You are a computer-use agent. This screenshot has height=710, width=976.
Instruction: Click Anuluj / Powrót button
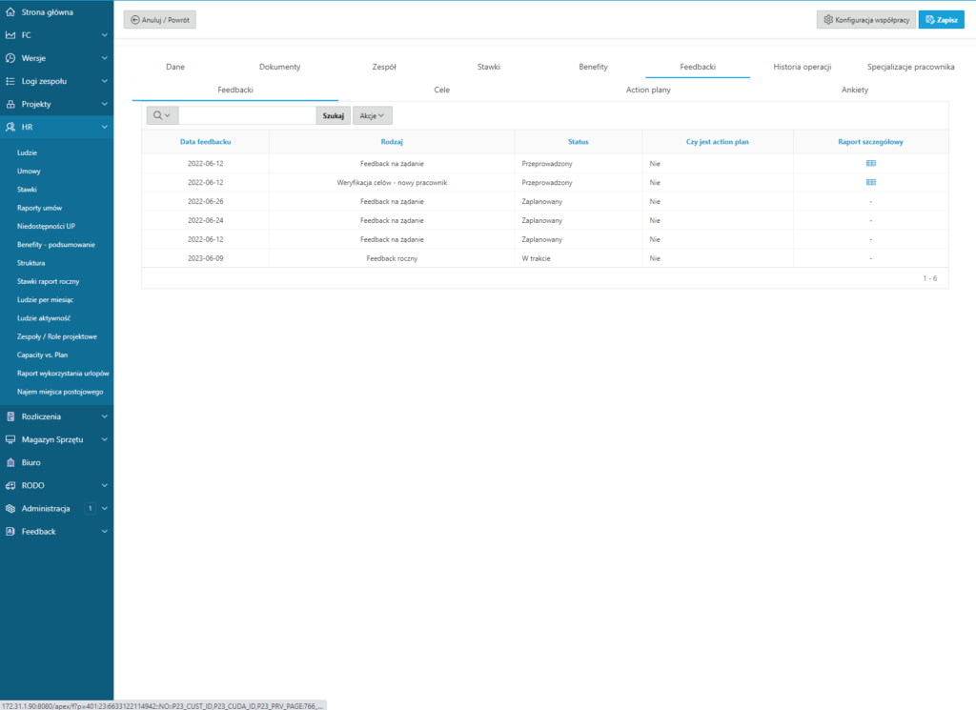[160, 20]
